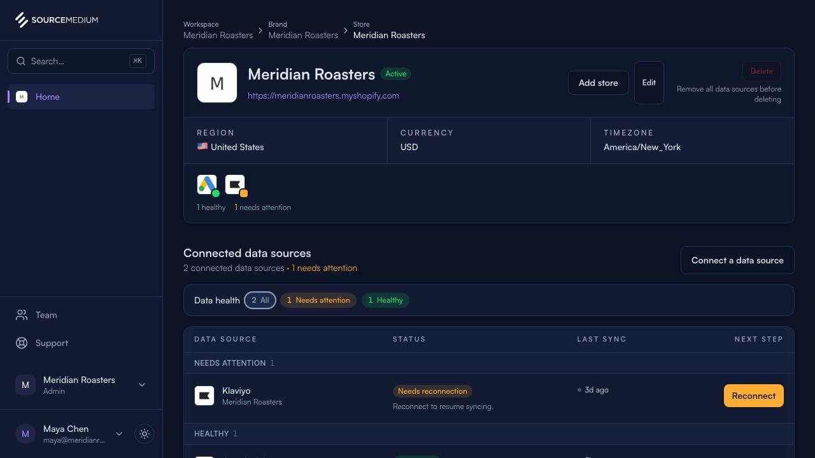
Task: Click the Maya Chen avatar
Action: coord(25,434)
